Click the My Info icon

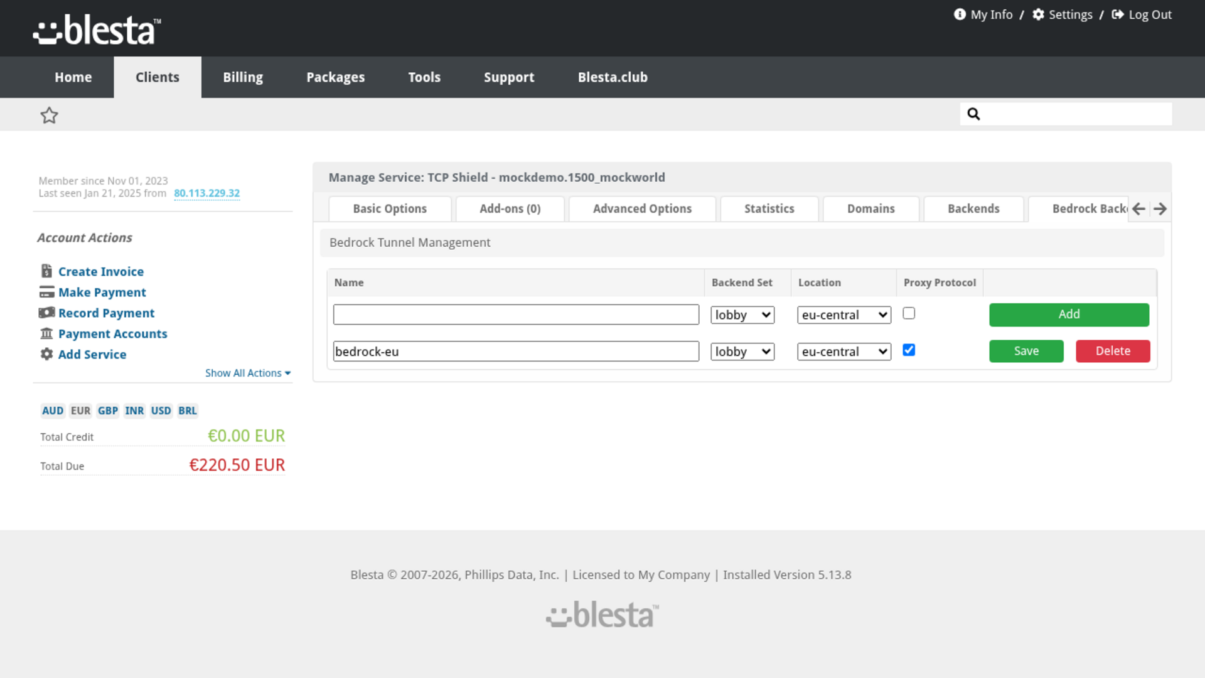click(960, 14)
